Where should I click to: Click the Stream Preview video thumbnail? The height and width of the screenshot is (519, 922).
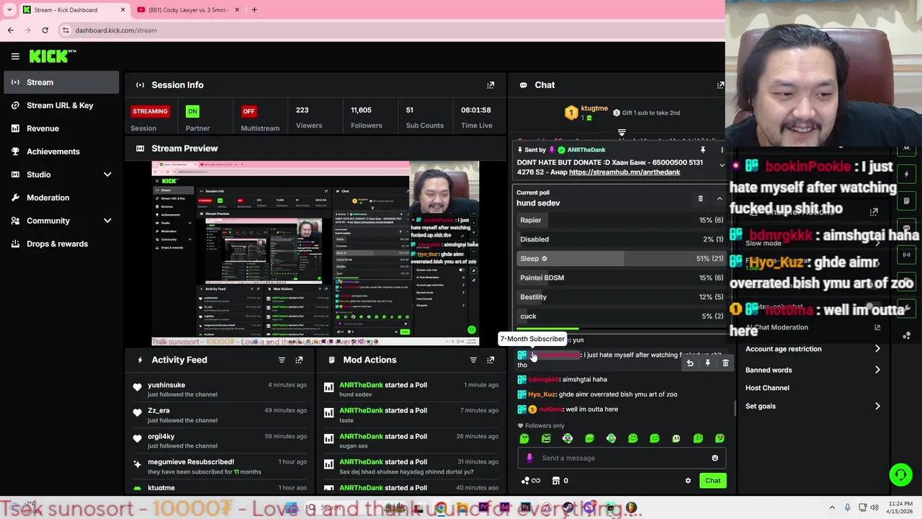click(x=315, y=253)
